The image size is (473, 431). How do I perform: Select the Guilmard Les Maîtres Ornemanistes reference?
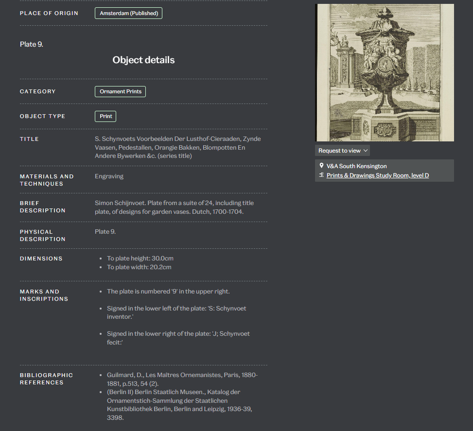point(182,379)
